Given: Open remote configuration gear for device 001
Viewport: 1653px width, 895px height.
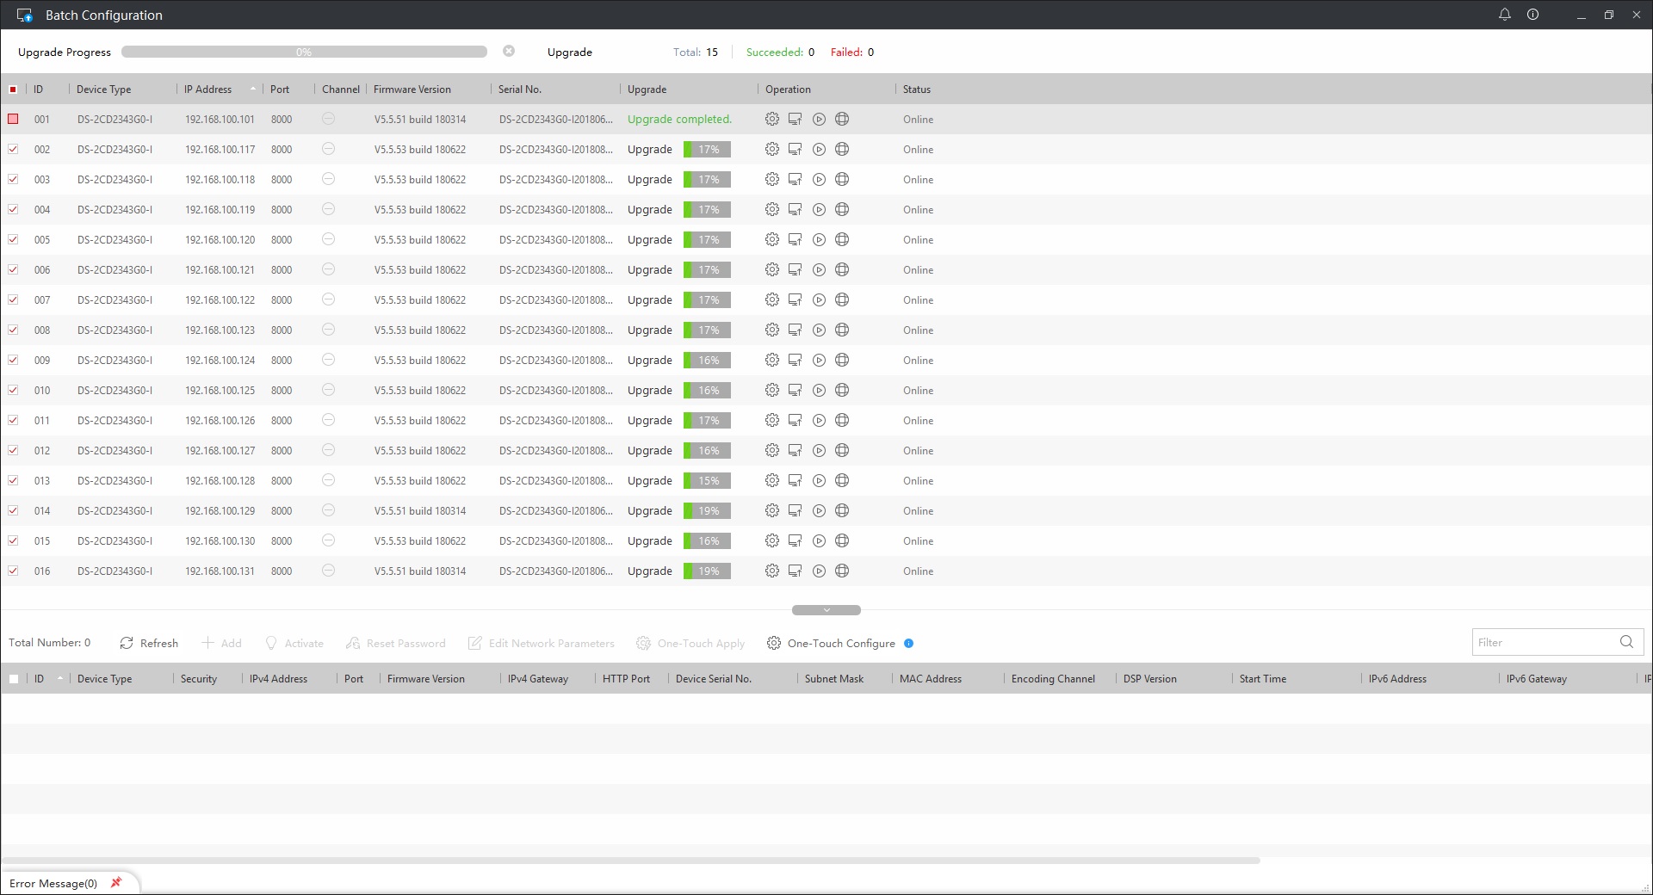Looking at the screenshot, I should [772, 119].
